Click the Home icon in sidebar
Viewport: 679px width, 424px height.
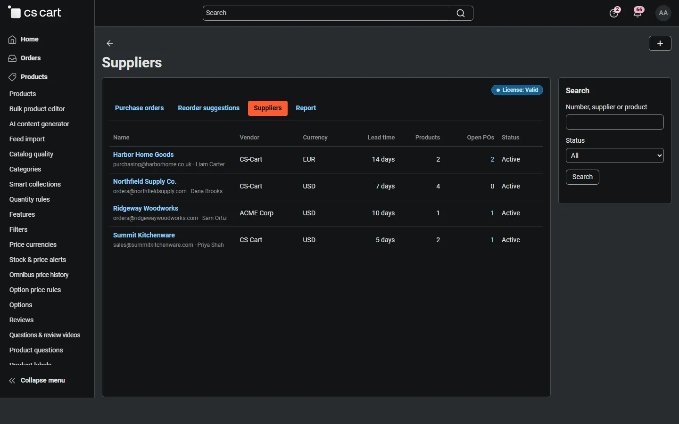[x=12, y=40]
